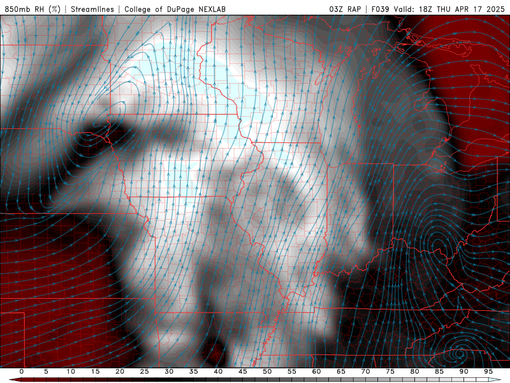510x383 pixels.
Task: Click the 15 value on the color scale
Action: (x=95, y=372)
